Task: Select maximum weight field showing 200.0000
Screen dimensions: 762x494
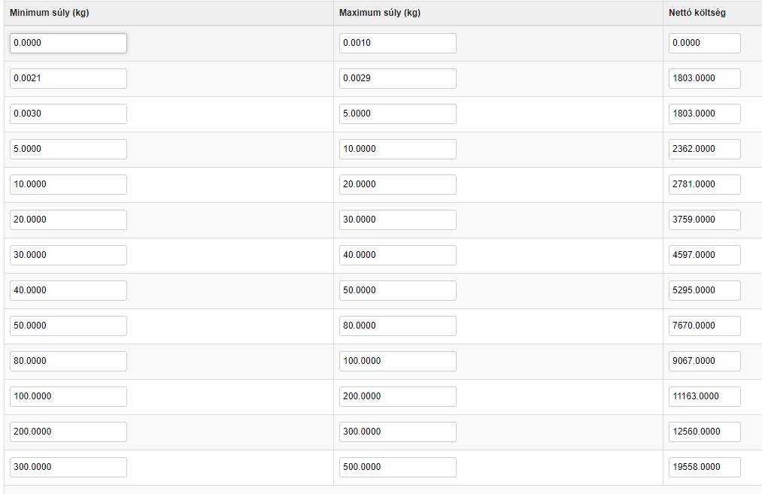Action: click(x=397, y=396)
